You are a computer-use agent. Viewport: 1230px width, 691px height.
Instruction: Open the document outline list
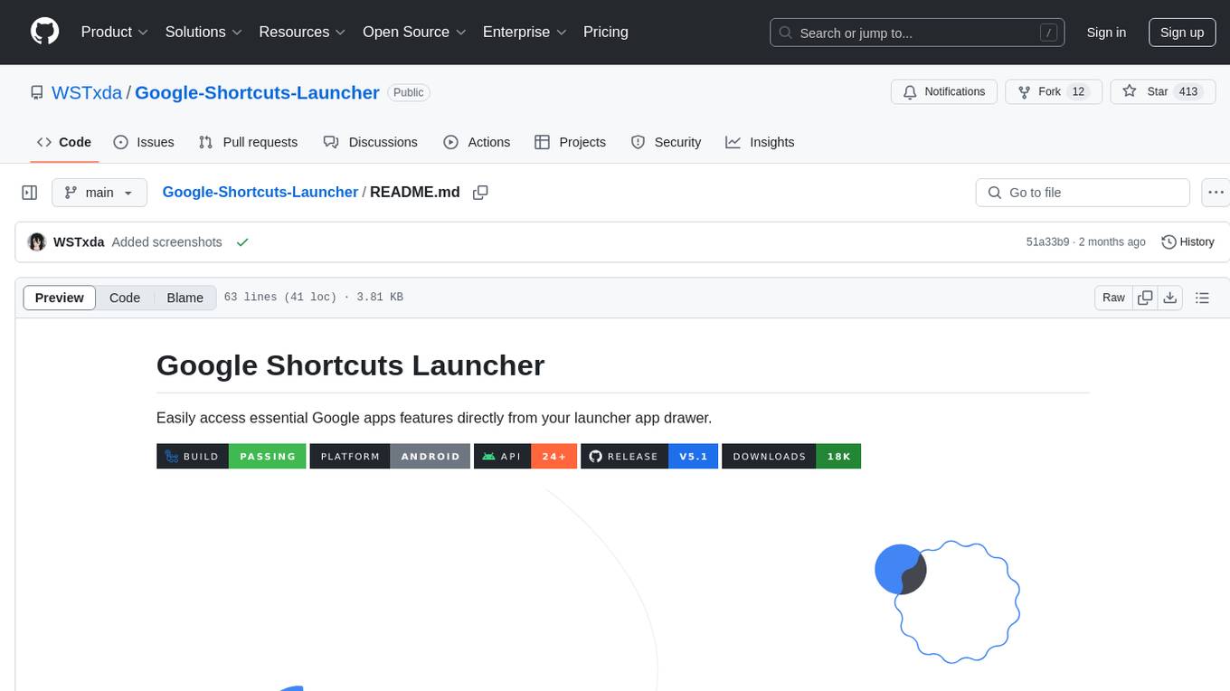tap(1202, 298)
